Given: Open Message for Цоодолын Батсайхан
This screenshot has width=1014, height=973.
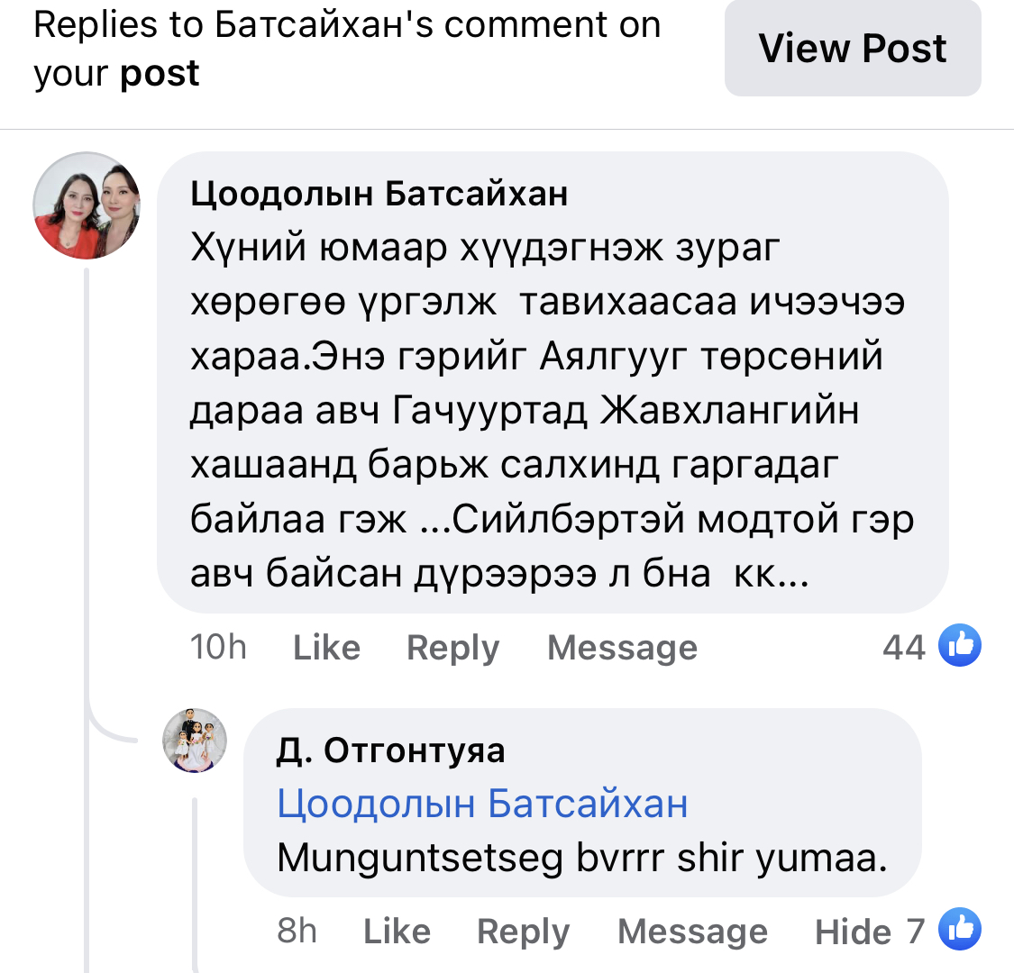Looking at the screenshot, I should click(x=621, y=647).
